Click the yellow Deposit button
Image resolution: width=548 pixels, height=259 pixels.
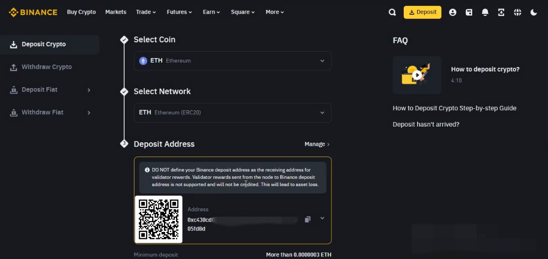[422, 12]
